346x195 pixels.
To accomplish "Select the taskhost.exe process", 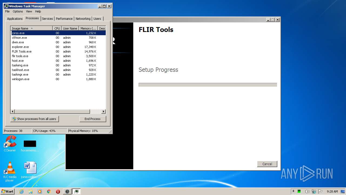I will coord(58,70).
